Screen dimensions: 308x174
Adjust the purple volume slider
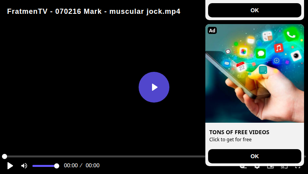point(45,166)
